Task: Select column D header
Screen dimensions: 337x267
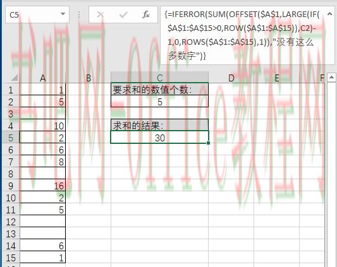Action: 231,78
